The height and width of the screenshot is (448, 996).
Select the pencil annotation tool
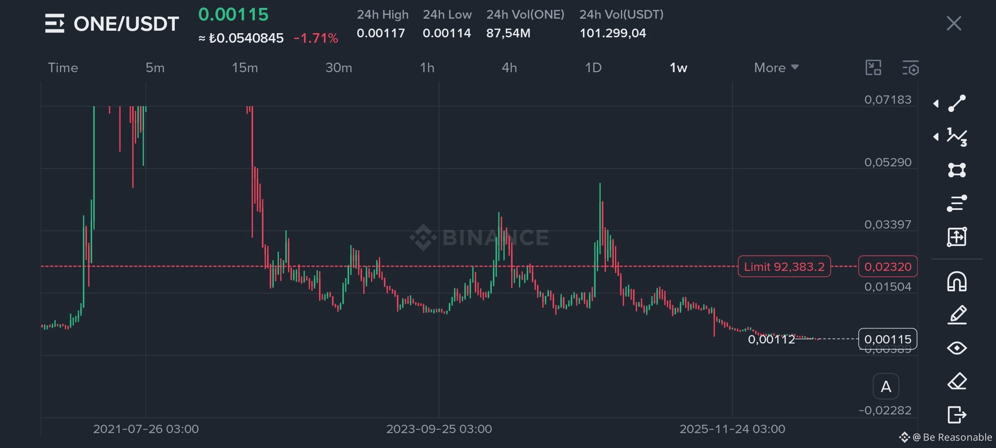point(957,315)
